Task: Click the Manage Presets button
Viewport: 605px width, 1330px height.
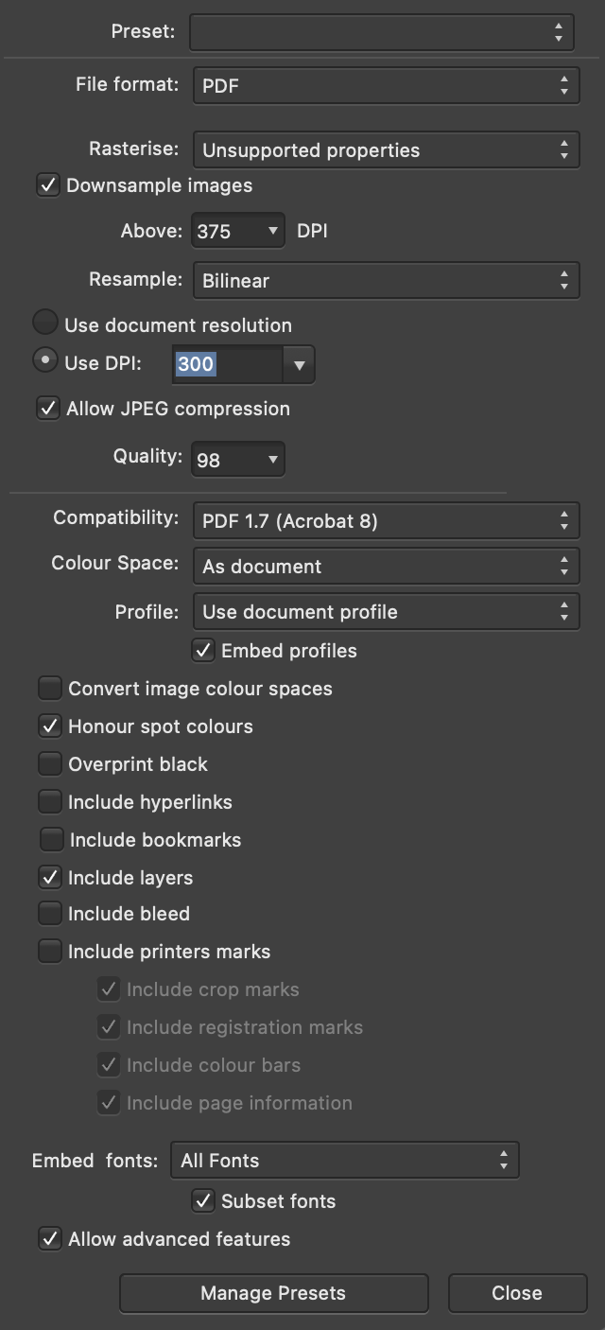Action: (273, 1293)
